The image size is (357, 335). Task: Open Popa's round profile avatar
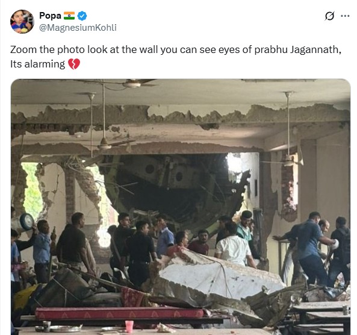pyautogui.click(x=22, y=22)
